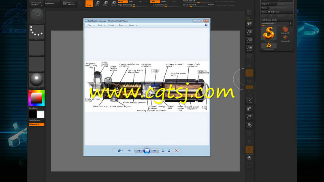Open the Texture Off selector
Viewport: 324px width, 182px height.
(36, 65)
